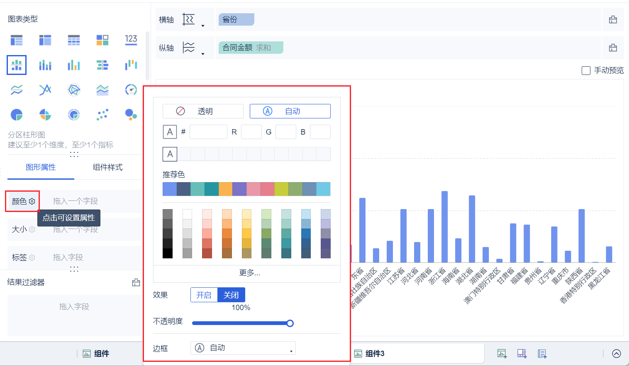
Task: Select the pie chart type
Action: point(17,115)
